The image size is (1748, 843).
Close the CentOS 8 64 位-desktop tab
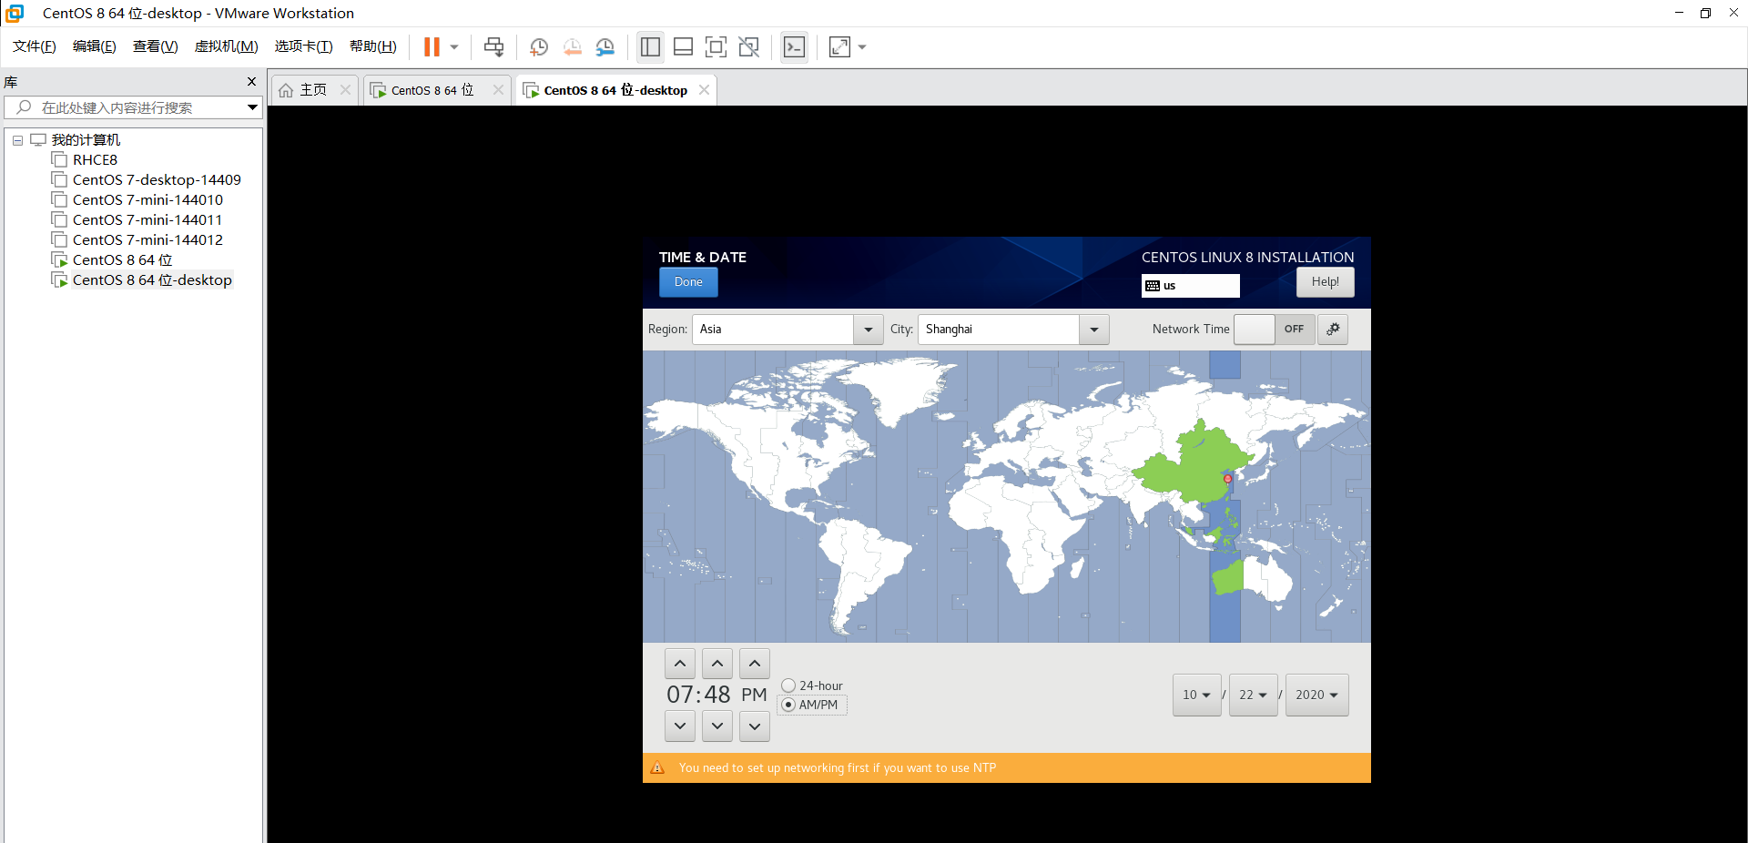click(704, 90)
